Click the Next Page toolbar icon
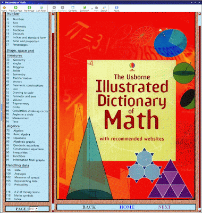Screen dimensions: 202x213 pyautogui.click(x=29, y=9)
